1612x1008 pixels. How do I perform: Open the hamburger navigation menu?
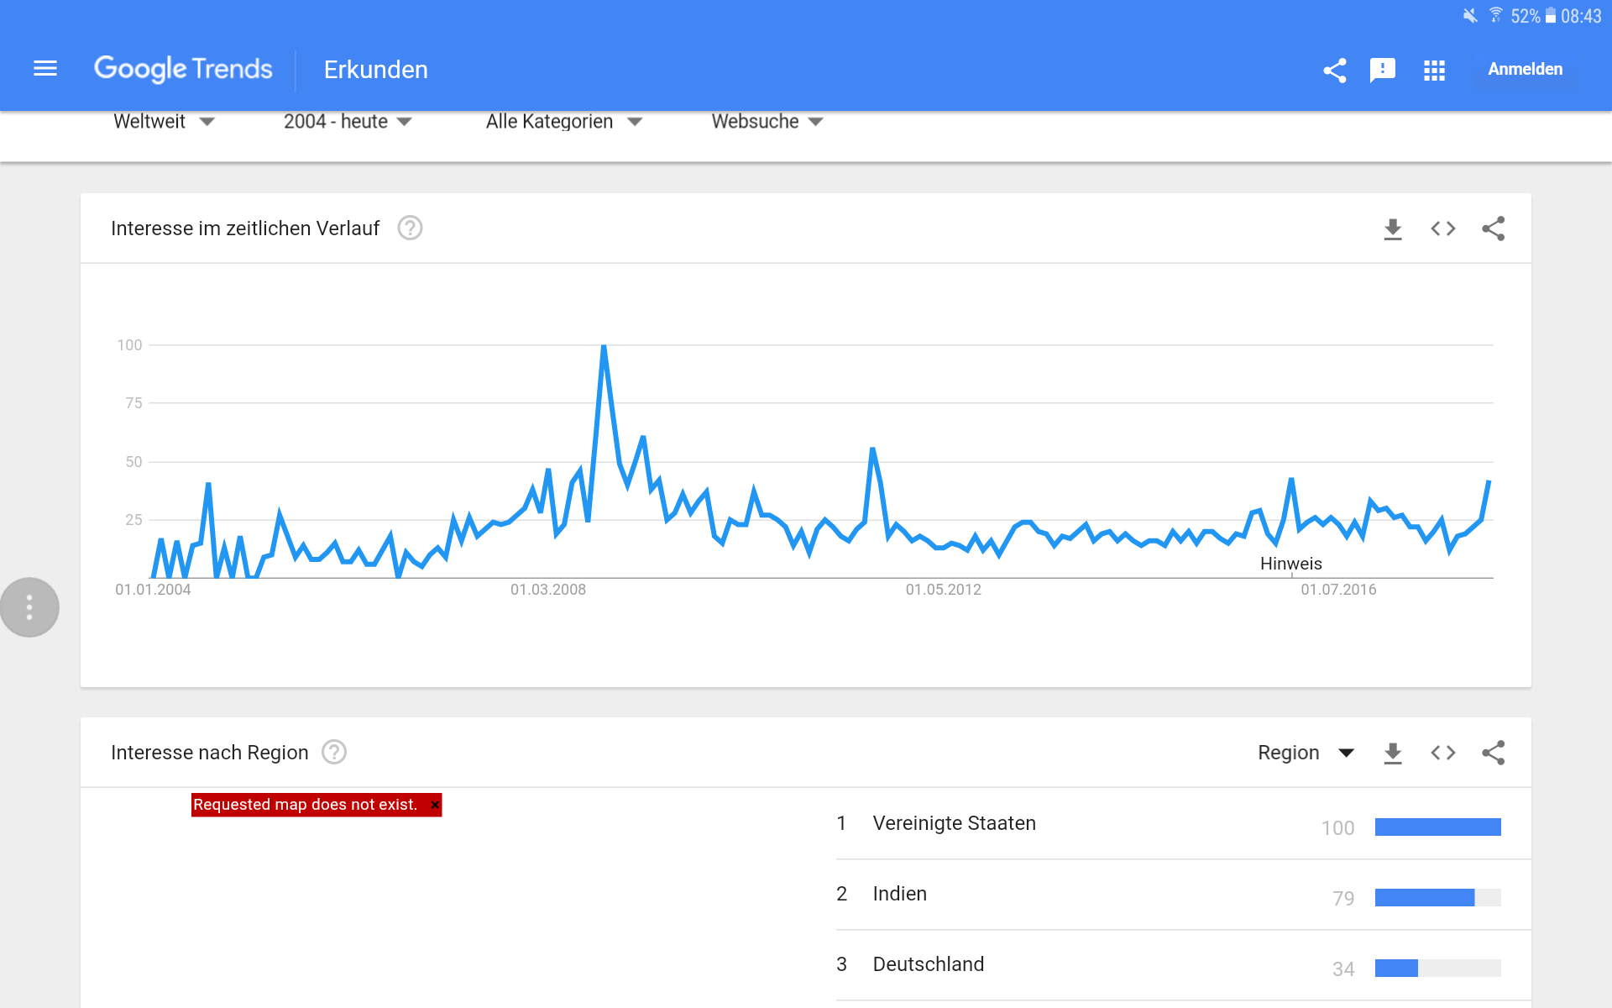click(45, 69)
